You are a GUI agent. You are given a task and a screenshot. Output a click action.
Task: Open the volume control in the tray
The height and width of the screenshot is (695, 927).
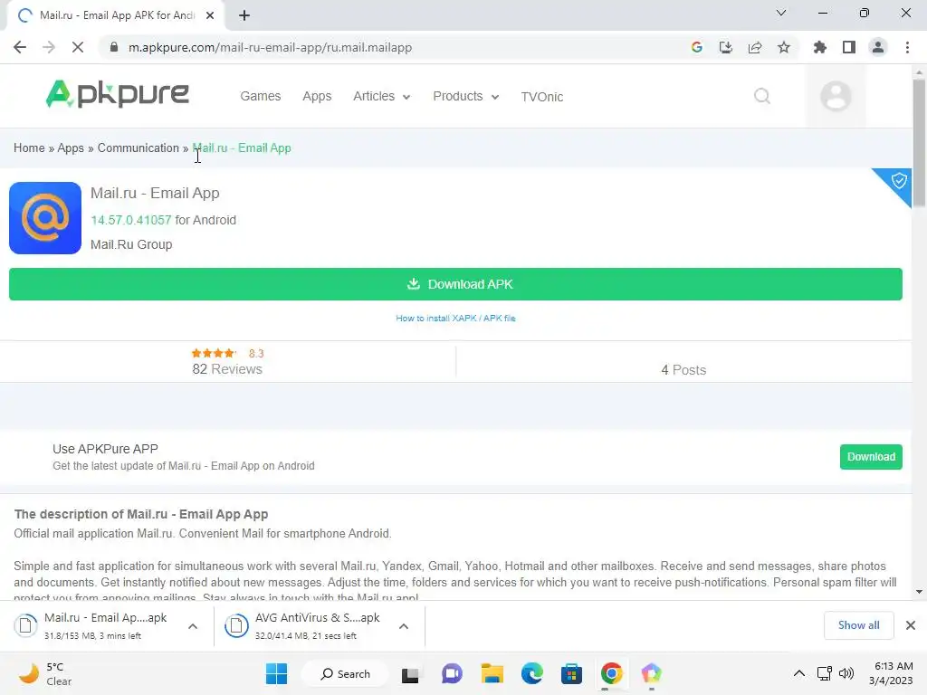click(x=846, y=673)
